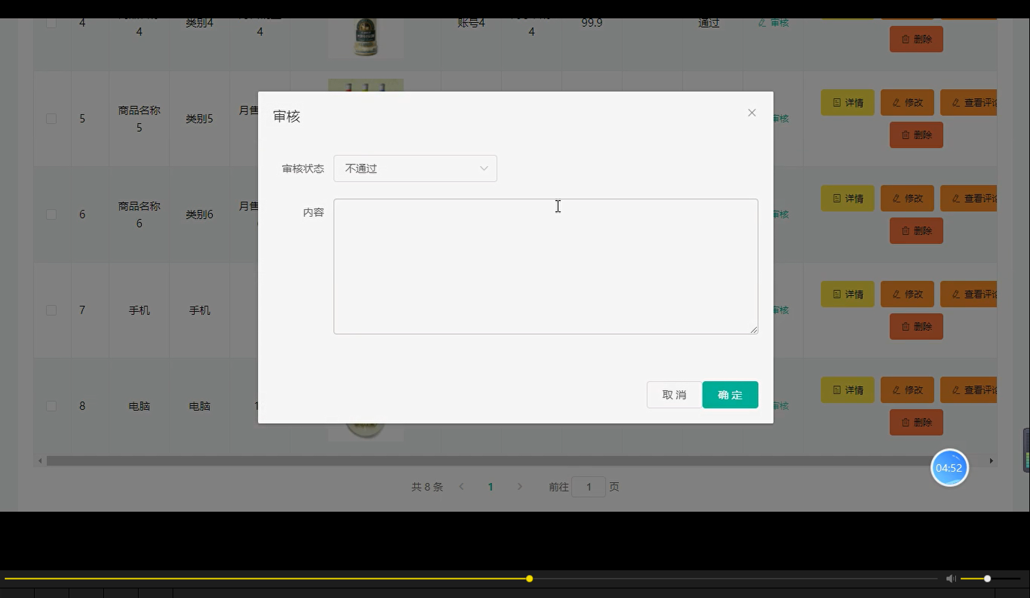Click 查看评论 button in row 8
Screen dimensions: 1030x598
969,390
